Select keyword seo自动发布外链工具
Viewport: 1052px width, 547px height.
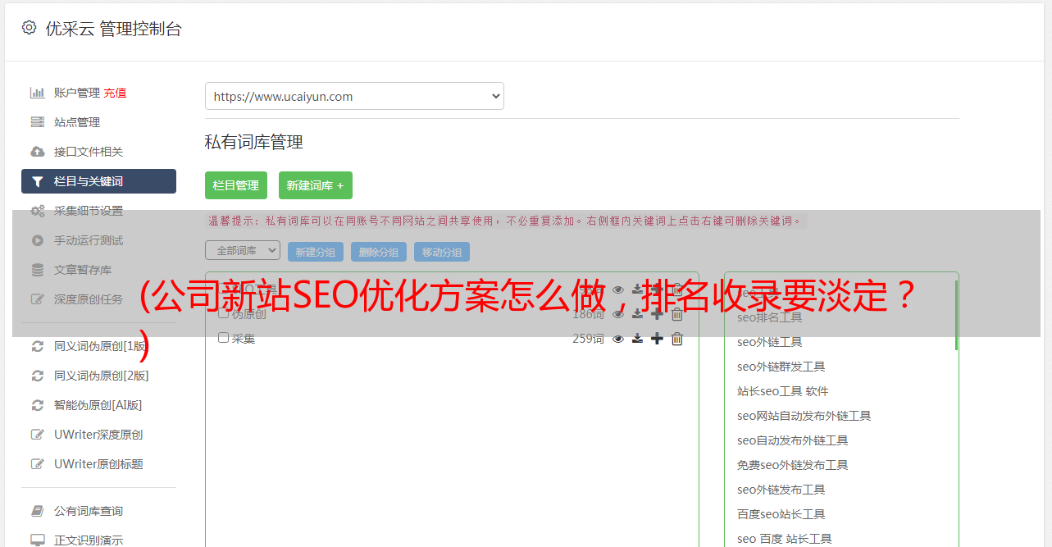pyautogui.click(x=793, y=440)
